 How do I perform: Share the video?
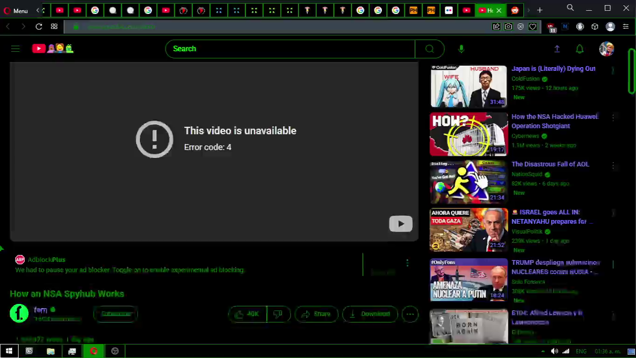pyautogui.click(x=316, y=314)
